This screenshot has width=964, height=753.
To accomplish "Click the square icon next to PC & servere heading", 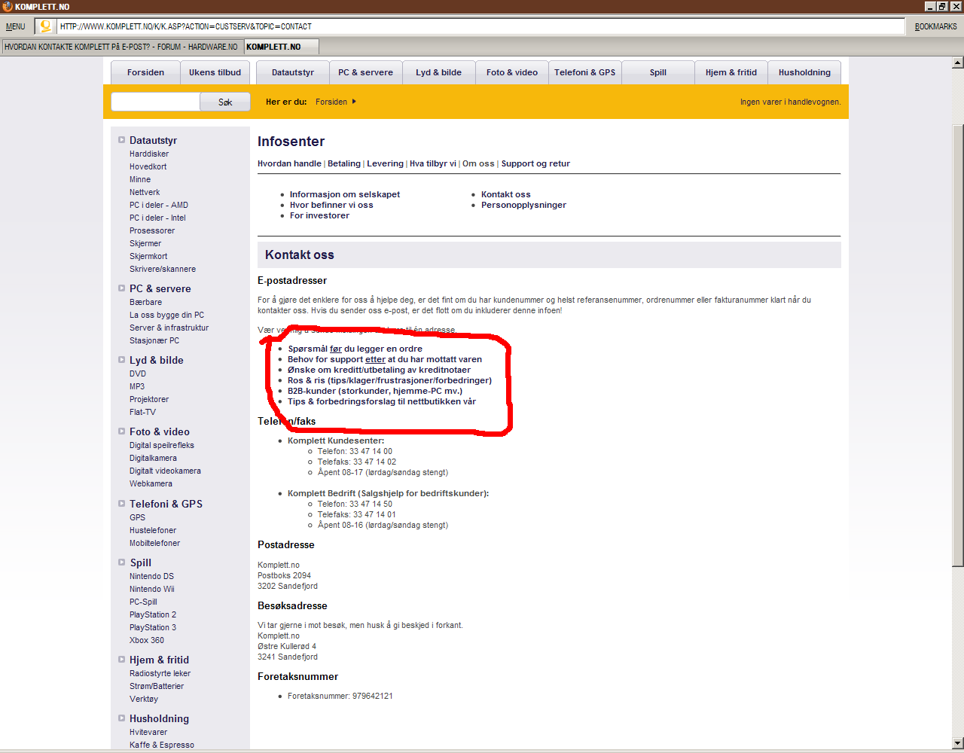I will pos(121,288).
